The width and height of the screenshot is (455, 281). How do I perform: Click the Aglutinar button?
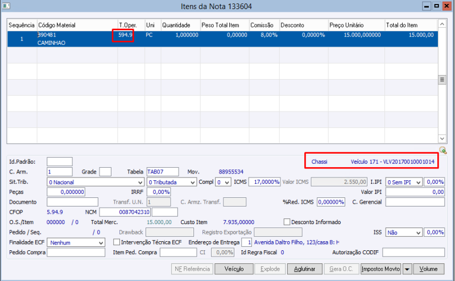[304, 268]
